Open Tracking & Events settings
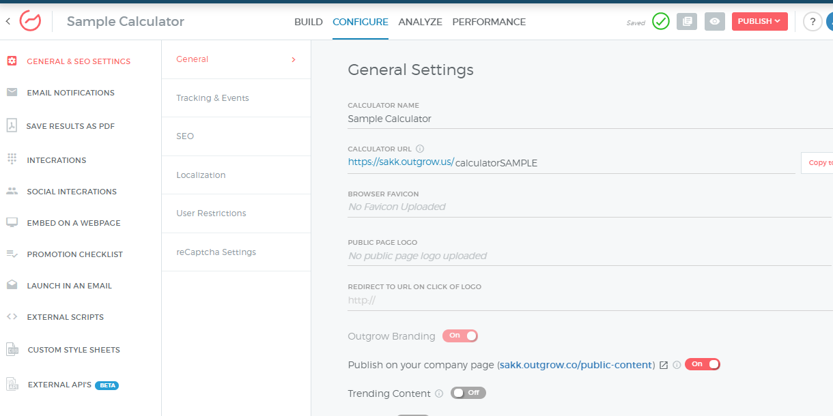The image size is (833, 416). click(x=236, y=98)
